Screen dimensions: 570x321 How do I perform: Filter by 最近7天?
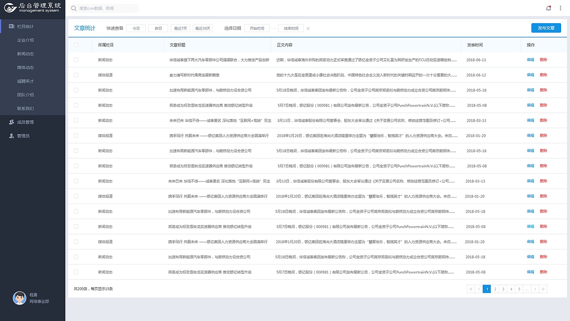click(180, 29)
